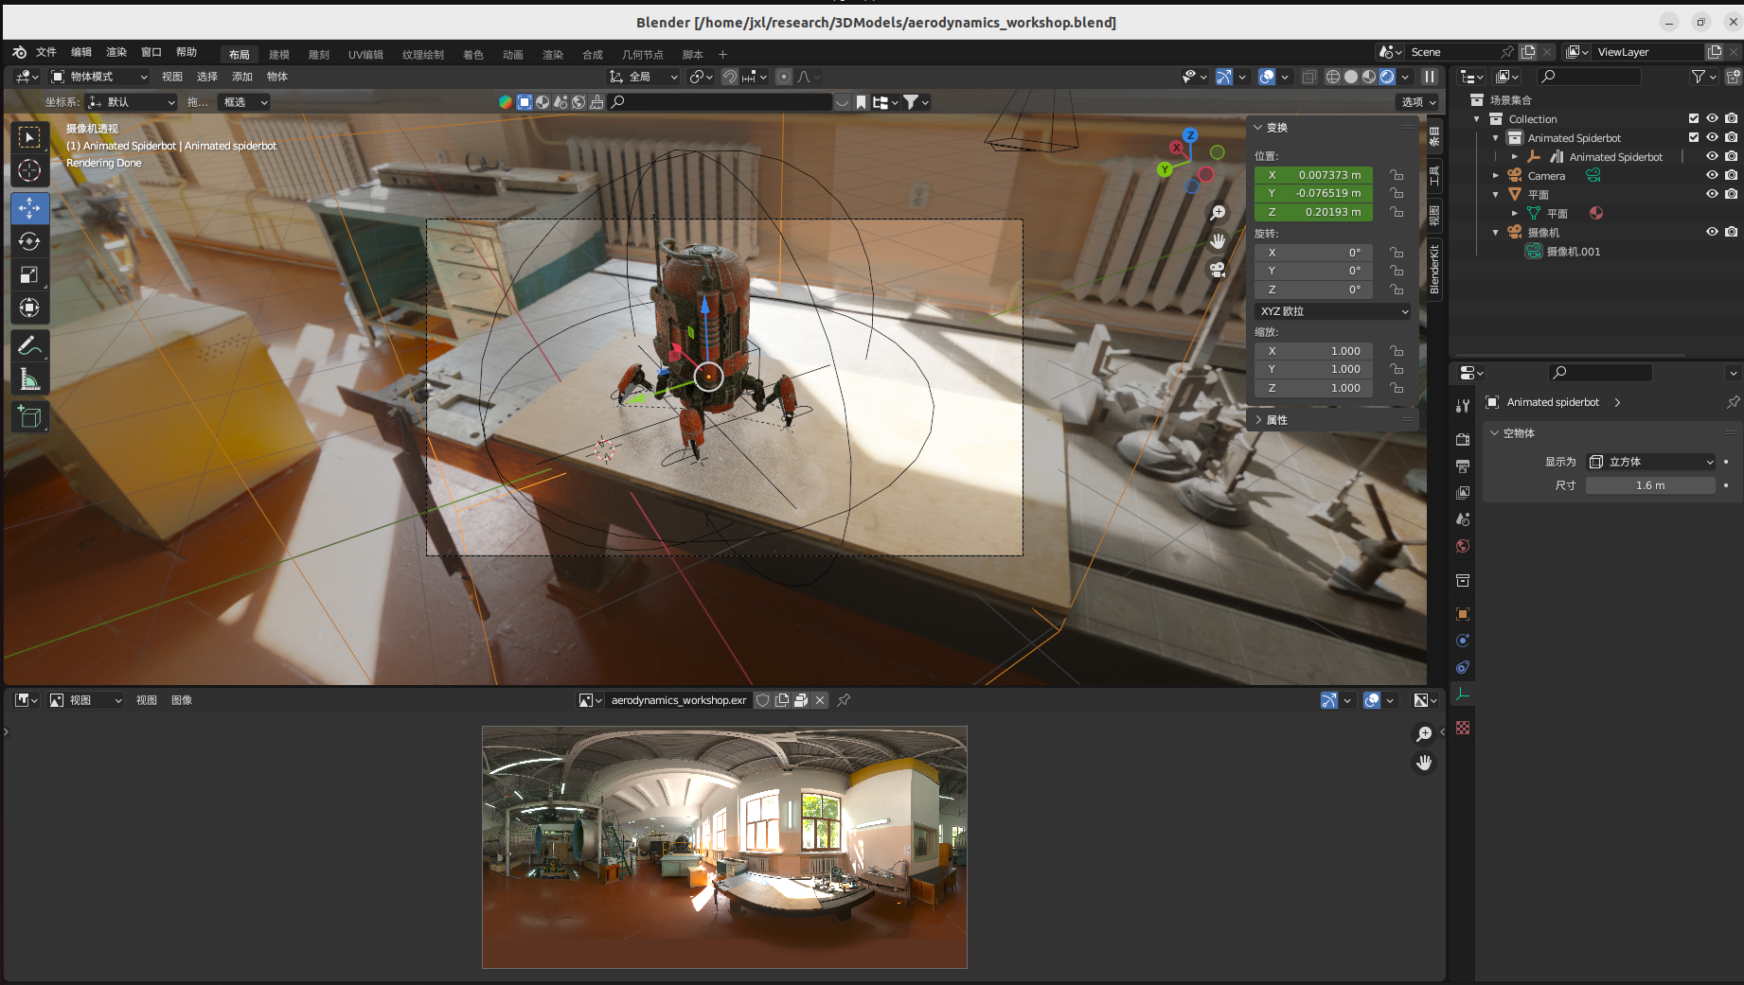Click the viewport pan hand icon

pos(1218,240)
